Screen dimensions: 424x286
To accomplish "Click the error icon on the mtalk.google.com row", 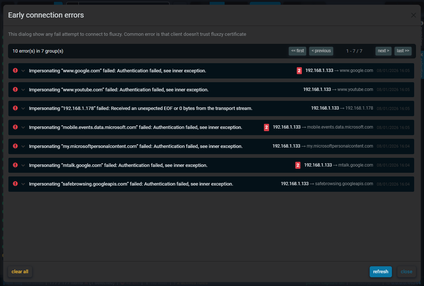I will pyautogui.click(x=15, y=165).
